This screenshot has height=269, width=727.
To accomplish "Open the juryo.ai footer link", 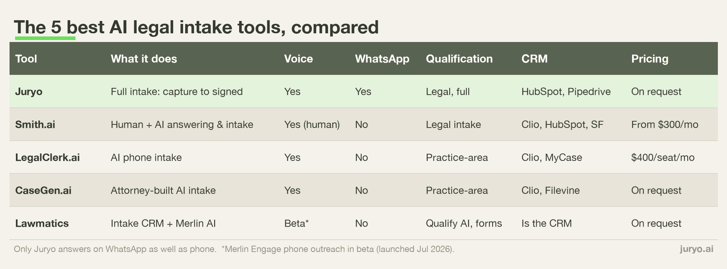I will [696, 249].
